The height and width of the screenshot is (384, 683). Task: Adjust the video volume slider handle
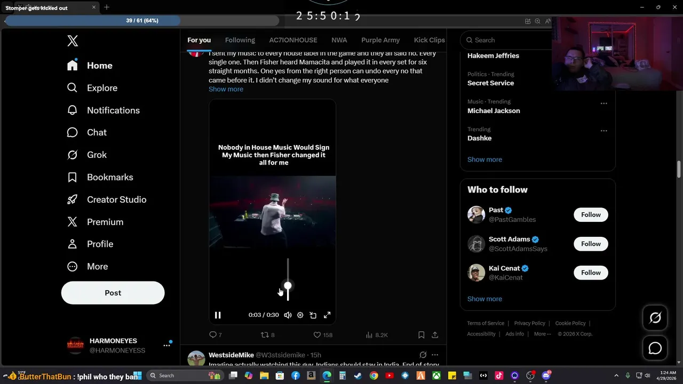point(288,286)
